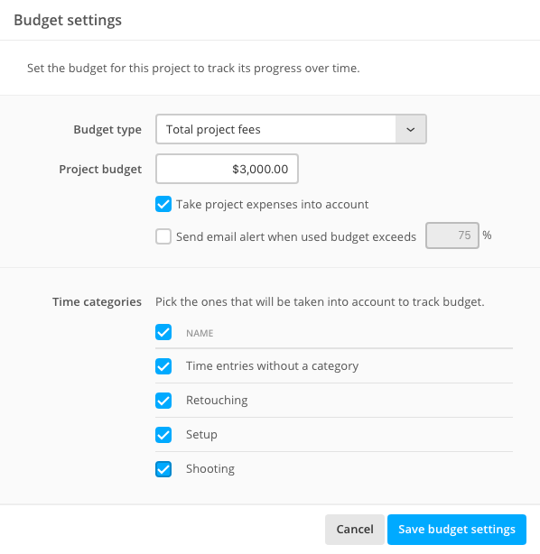Enable Send email alert checkbox

163,236
